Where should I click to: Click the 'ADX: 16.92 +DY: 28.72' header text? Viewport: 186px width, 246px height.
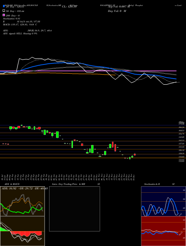(x=17, y=188)
